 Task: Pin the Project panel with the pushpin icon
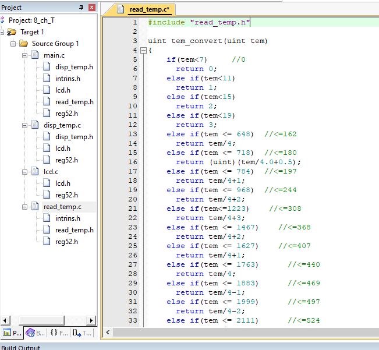pos(82,8)
